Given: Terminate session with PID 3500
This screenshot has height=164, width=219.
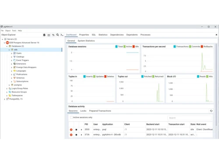Looking at the screenshot, I should coord(71,129).
